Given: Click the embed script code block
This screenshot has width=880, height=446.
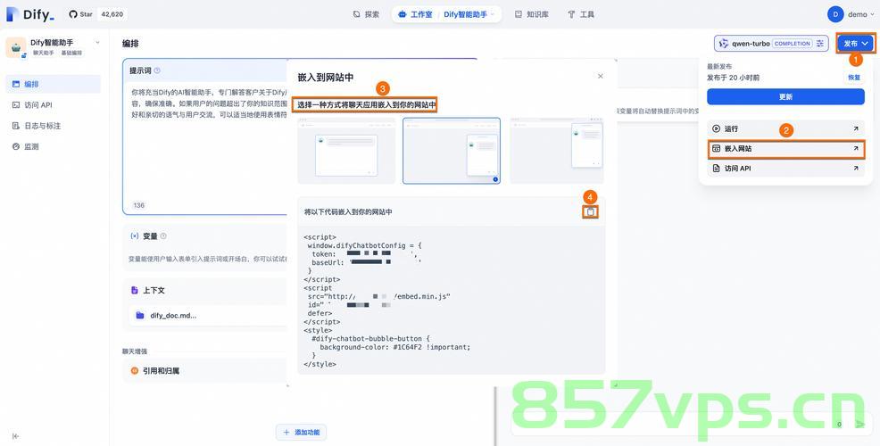Looking at the screenshot, I should [x=452, y=300].
